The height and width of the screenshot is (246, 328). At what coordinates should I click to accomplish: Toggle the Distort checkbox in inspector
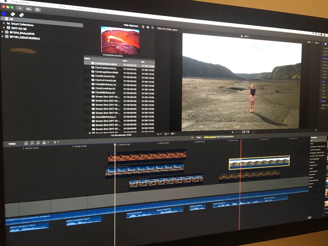(321, 101)
